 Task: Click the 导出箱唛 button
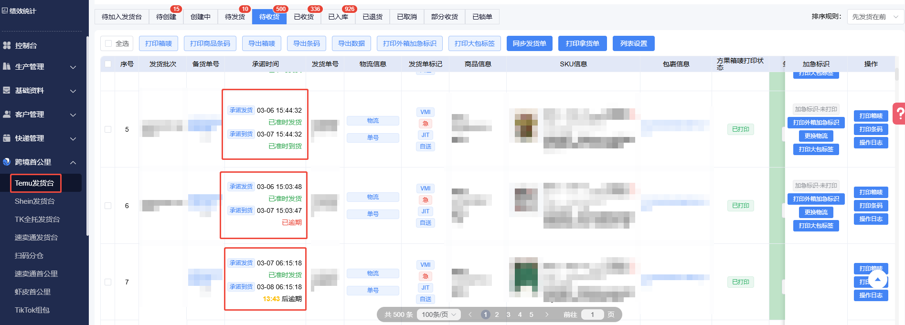262,43
